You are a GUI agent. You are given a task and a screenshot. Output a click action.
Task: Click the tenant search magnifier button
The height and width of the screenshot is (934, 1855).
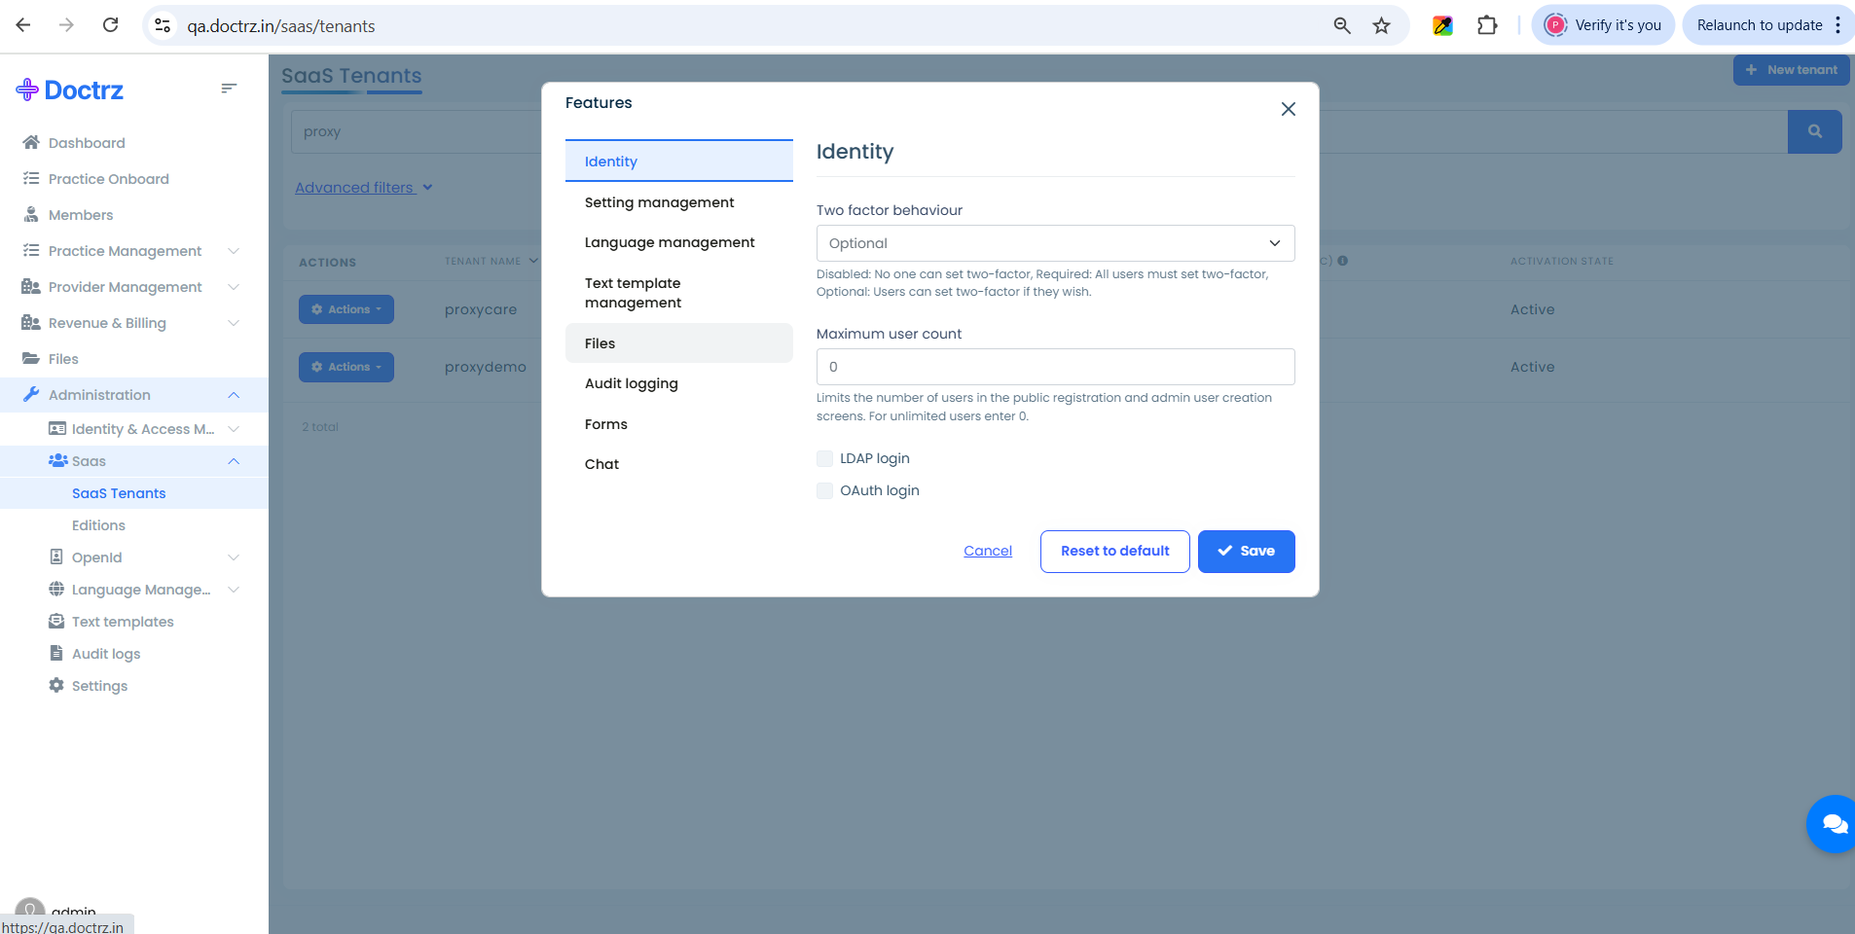pos(1814,131)
